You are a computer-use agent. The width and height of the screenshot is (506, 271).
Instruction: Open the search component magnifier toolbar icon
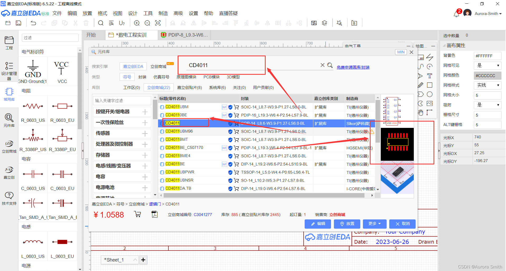101,23
